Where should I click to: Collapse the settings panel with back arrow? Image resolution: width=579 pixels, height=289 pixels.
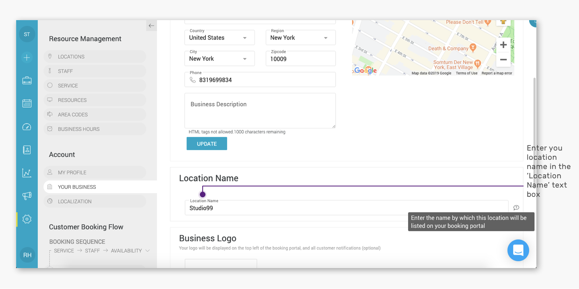151,26
